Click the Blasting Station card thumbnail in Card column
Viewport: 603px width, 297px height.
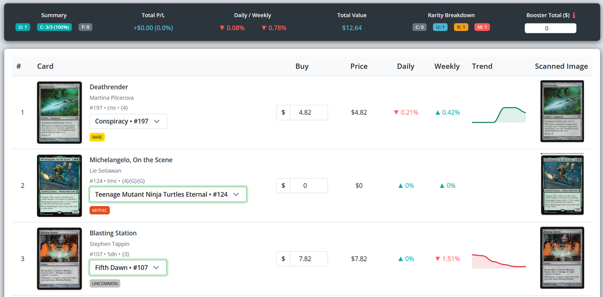coord(59,259)
